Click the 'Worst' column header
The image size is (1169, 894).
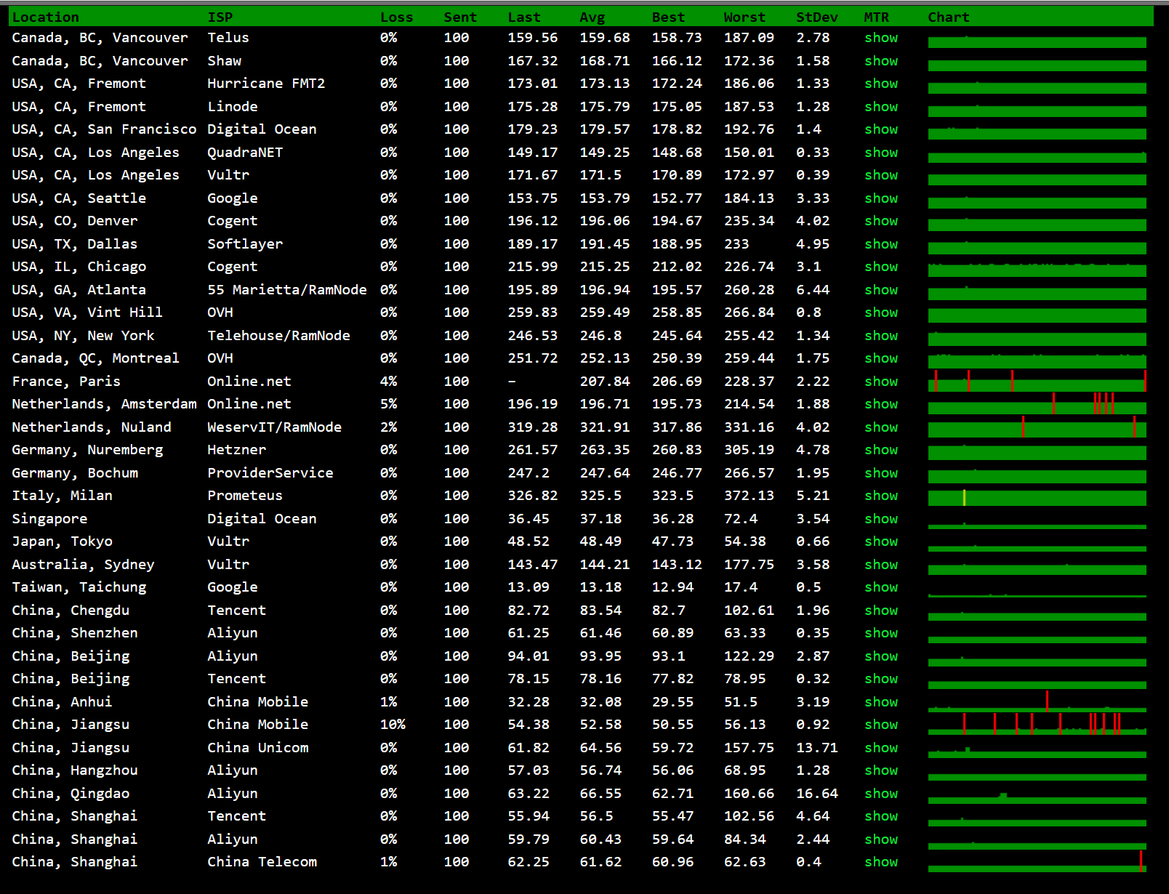[x=744, y=17]
